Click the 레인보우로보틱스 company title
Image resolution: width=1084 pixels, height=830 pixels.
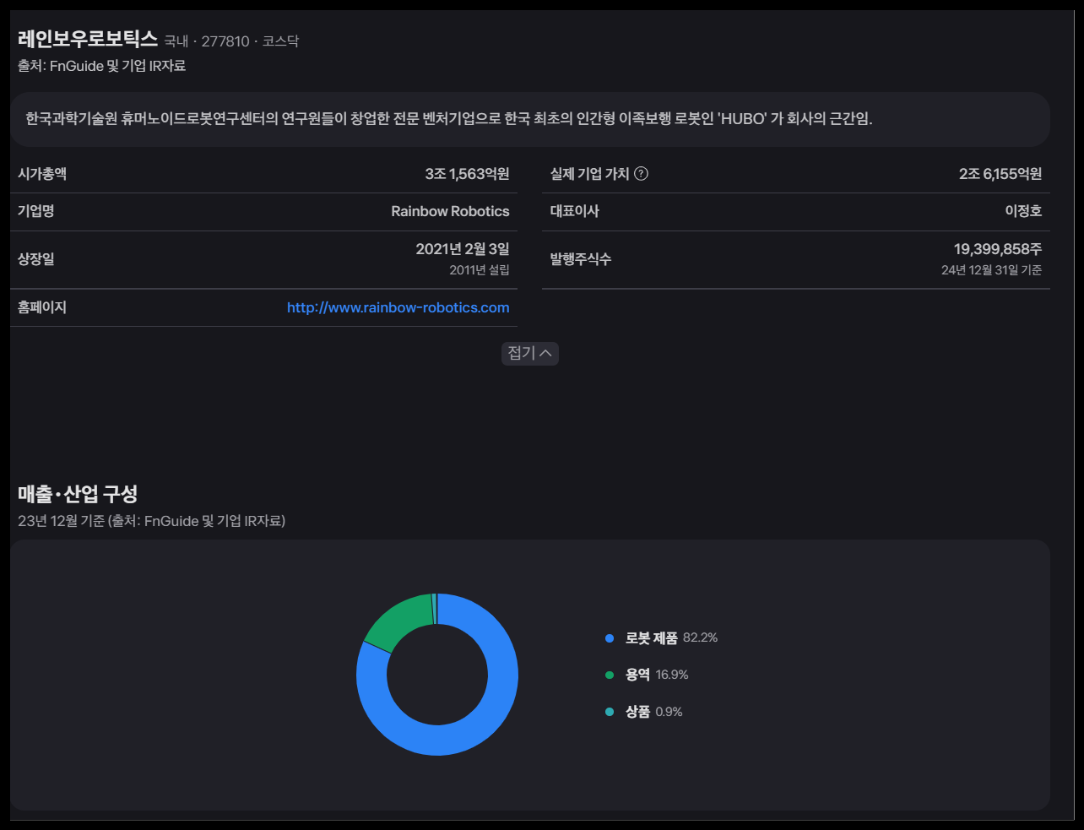point(88,39)
